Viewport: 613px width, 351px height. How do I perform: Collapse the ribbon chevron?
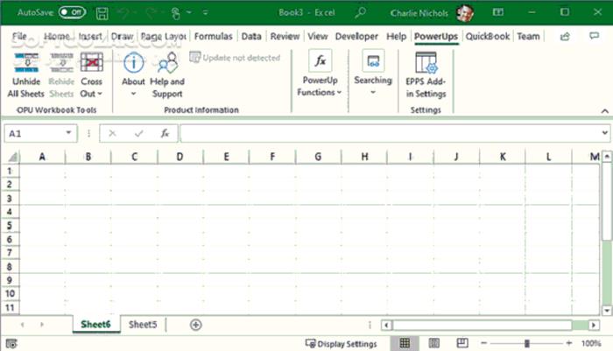coord(605,111)
